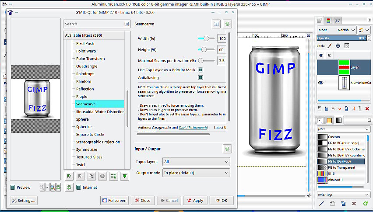Click the zoom-out magnifier under the preview
The height and width of the screenshot is (212, 373).
42,188
